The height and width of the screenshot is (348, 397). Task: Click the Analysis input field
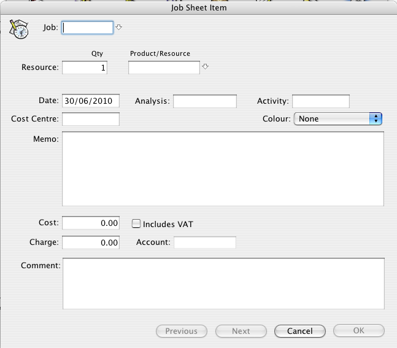[x=205, y=101]
